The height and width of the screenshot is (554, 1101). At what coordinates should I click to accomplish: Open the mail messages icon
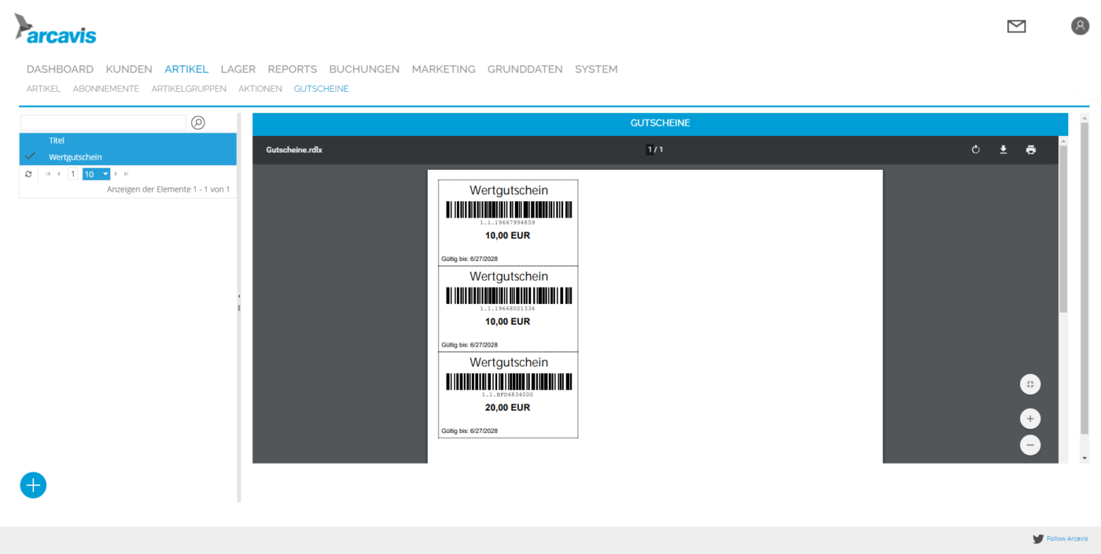pos(1016,27)
